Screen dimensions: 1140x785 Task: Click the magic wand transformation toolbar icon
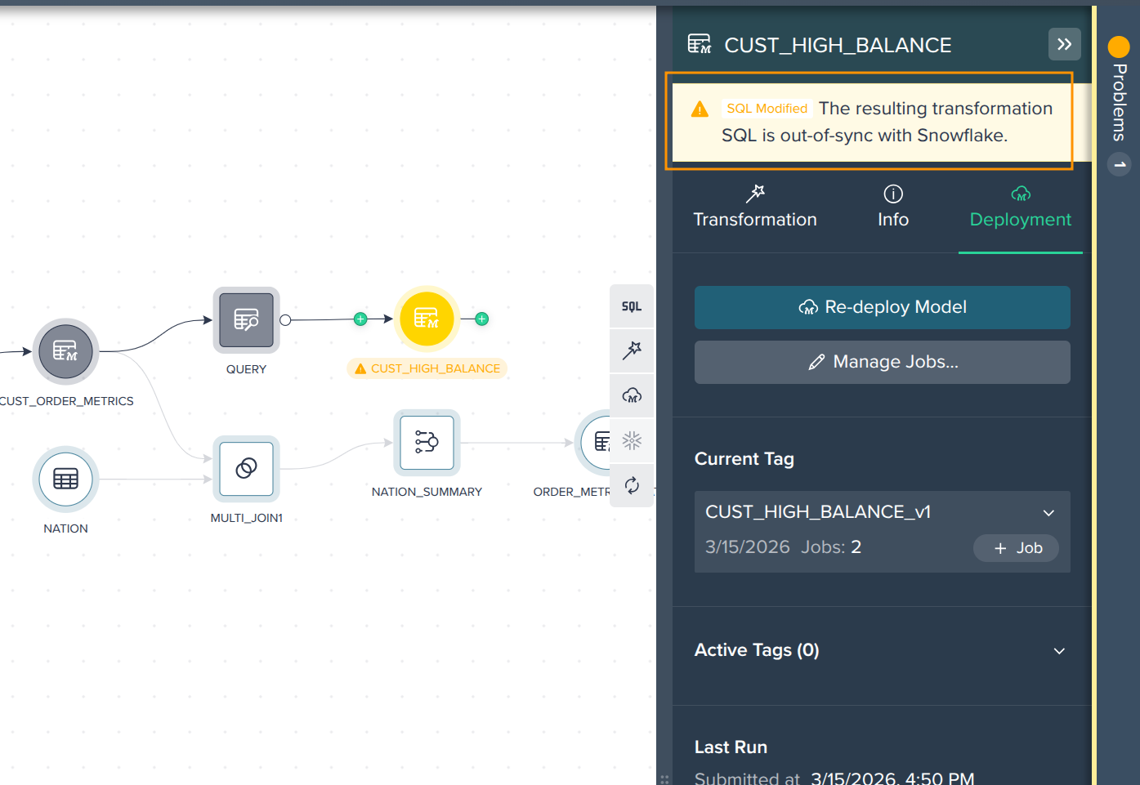click(x=631, y=350)
